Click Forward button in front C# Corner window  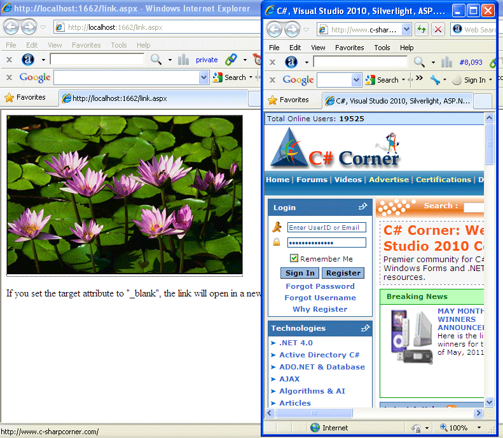pyautogui.click(x=292, y=30)
